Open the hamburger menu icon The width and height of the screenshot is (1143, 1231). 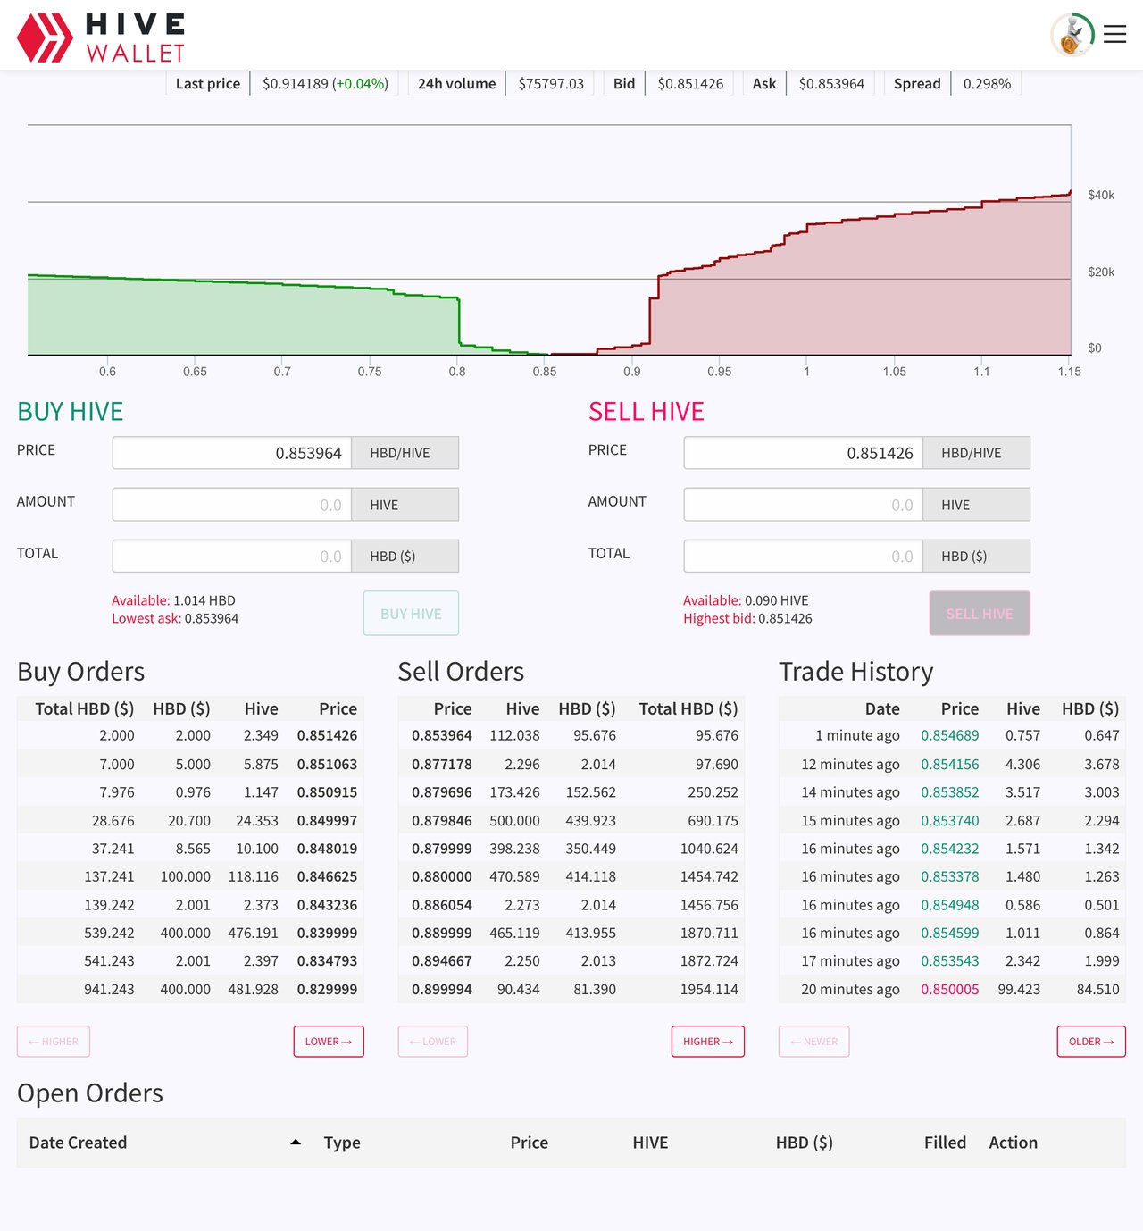[1114, 34]
